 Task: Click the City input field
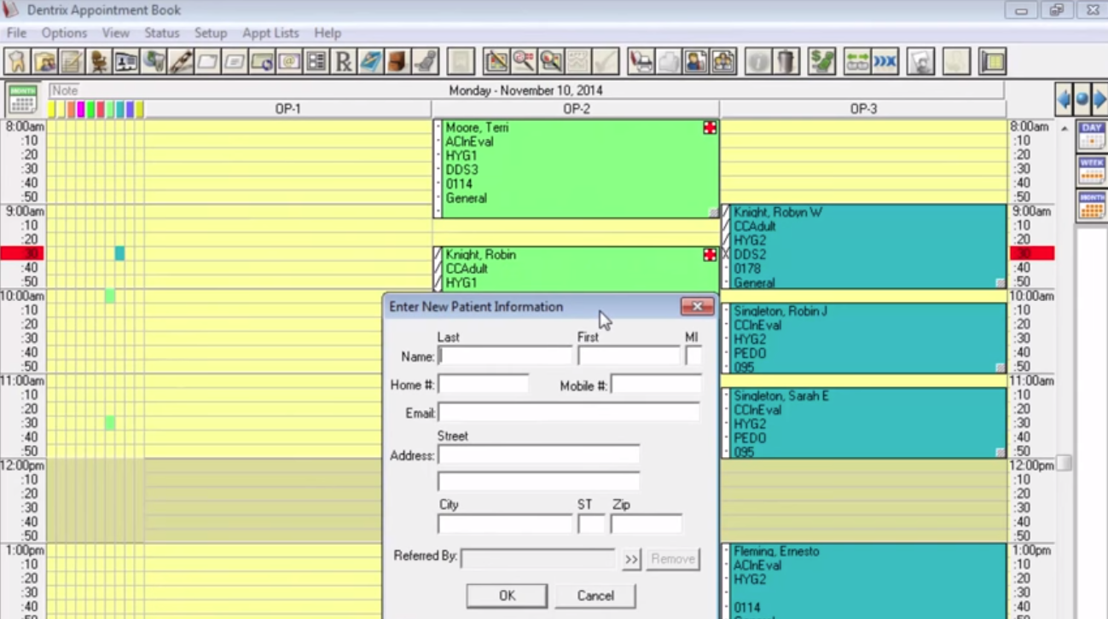505,523
